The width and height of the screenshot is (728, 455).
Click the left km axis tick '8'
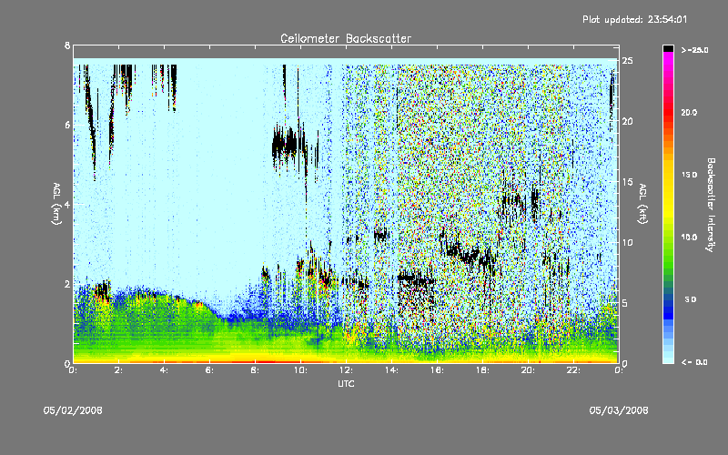[x=67, y=45]
